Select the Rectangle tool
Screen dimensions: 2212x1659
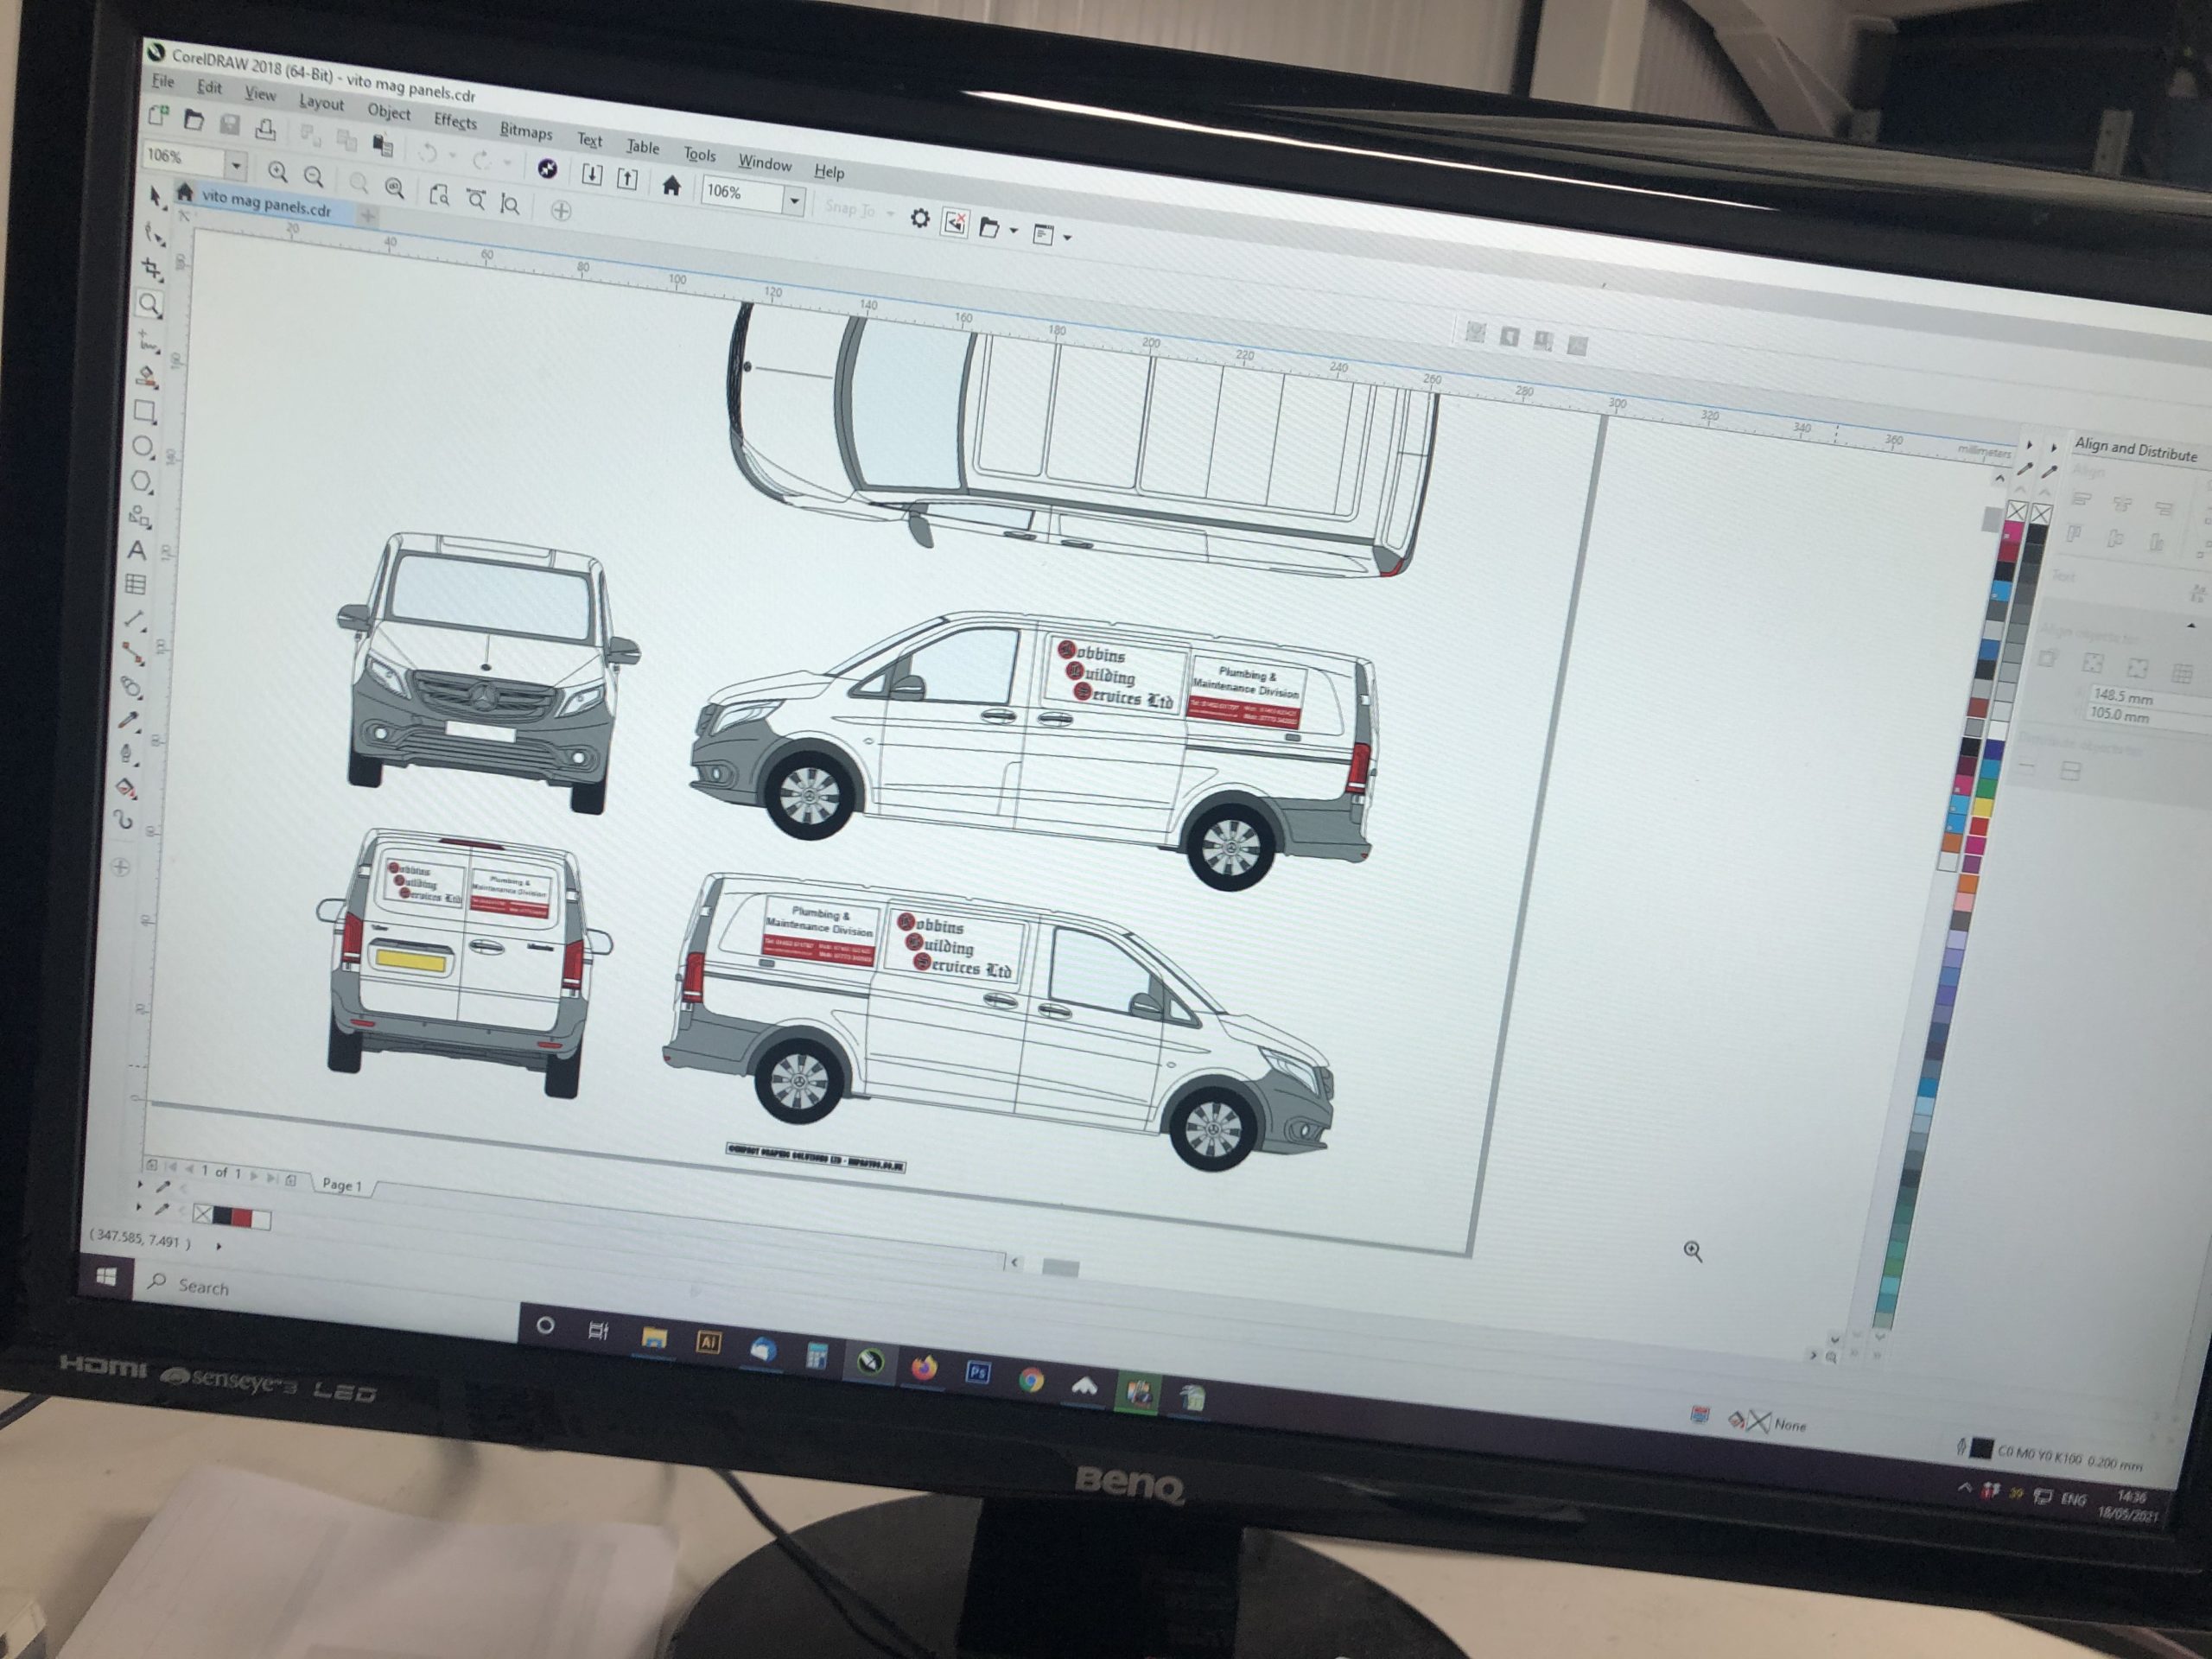tap(145, 411)
